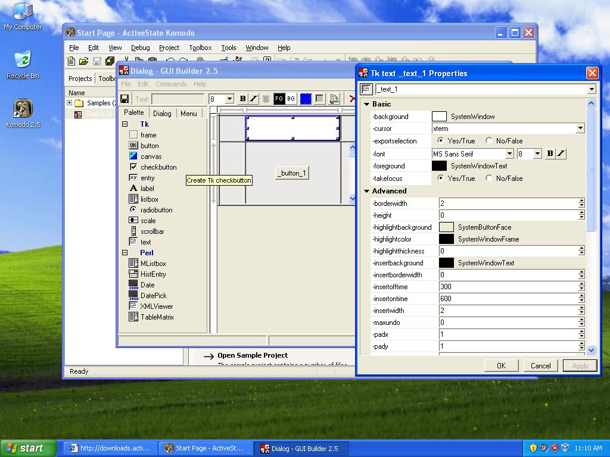This screenshot has width=610, height=457.
Task: Open the -cursor dropdown showing xterm
Action: 580,129
